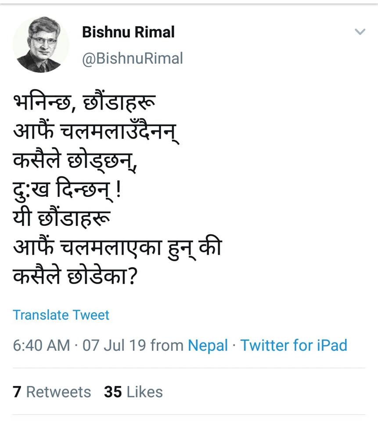The image size is (378, 421).
Task: Open Bishnu Rimal's profile via his name
Action: pyautogui.click(x=127, y=32)
